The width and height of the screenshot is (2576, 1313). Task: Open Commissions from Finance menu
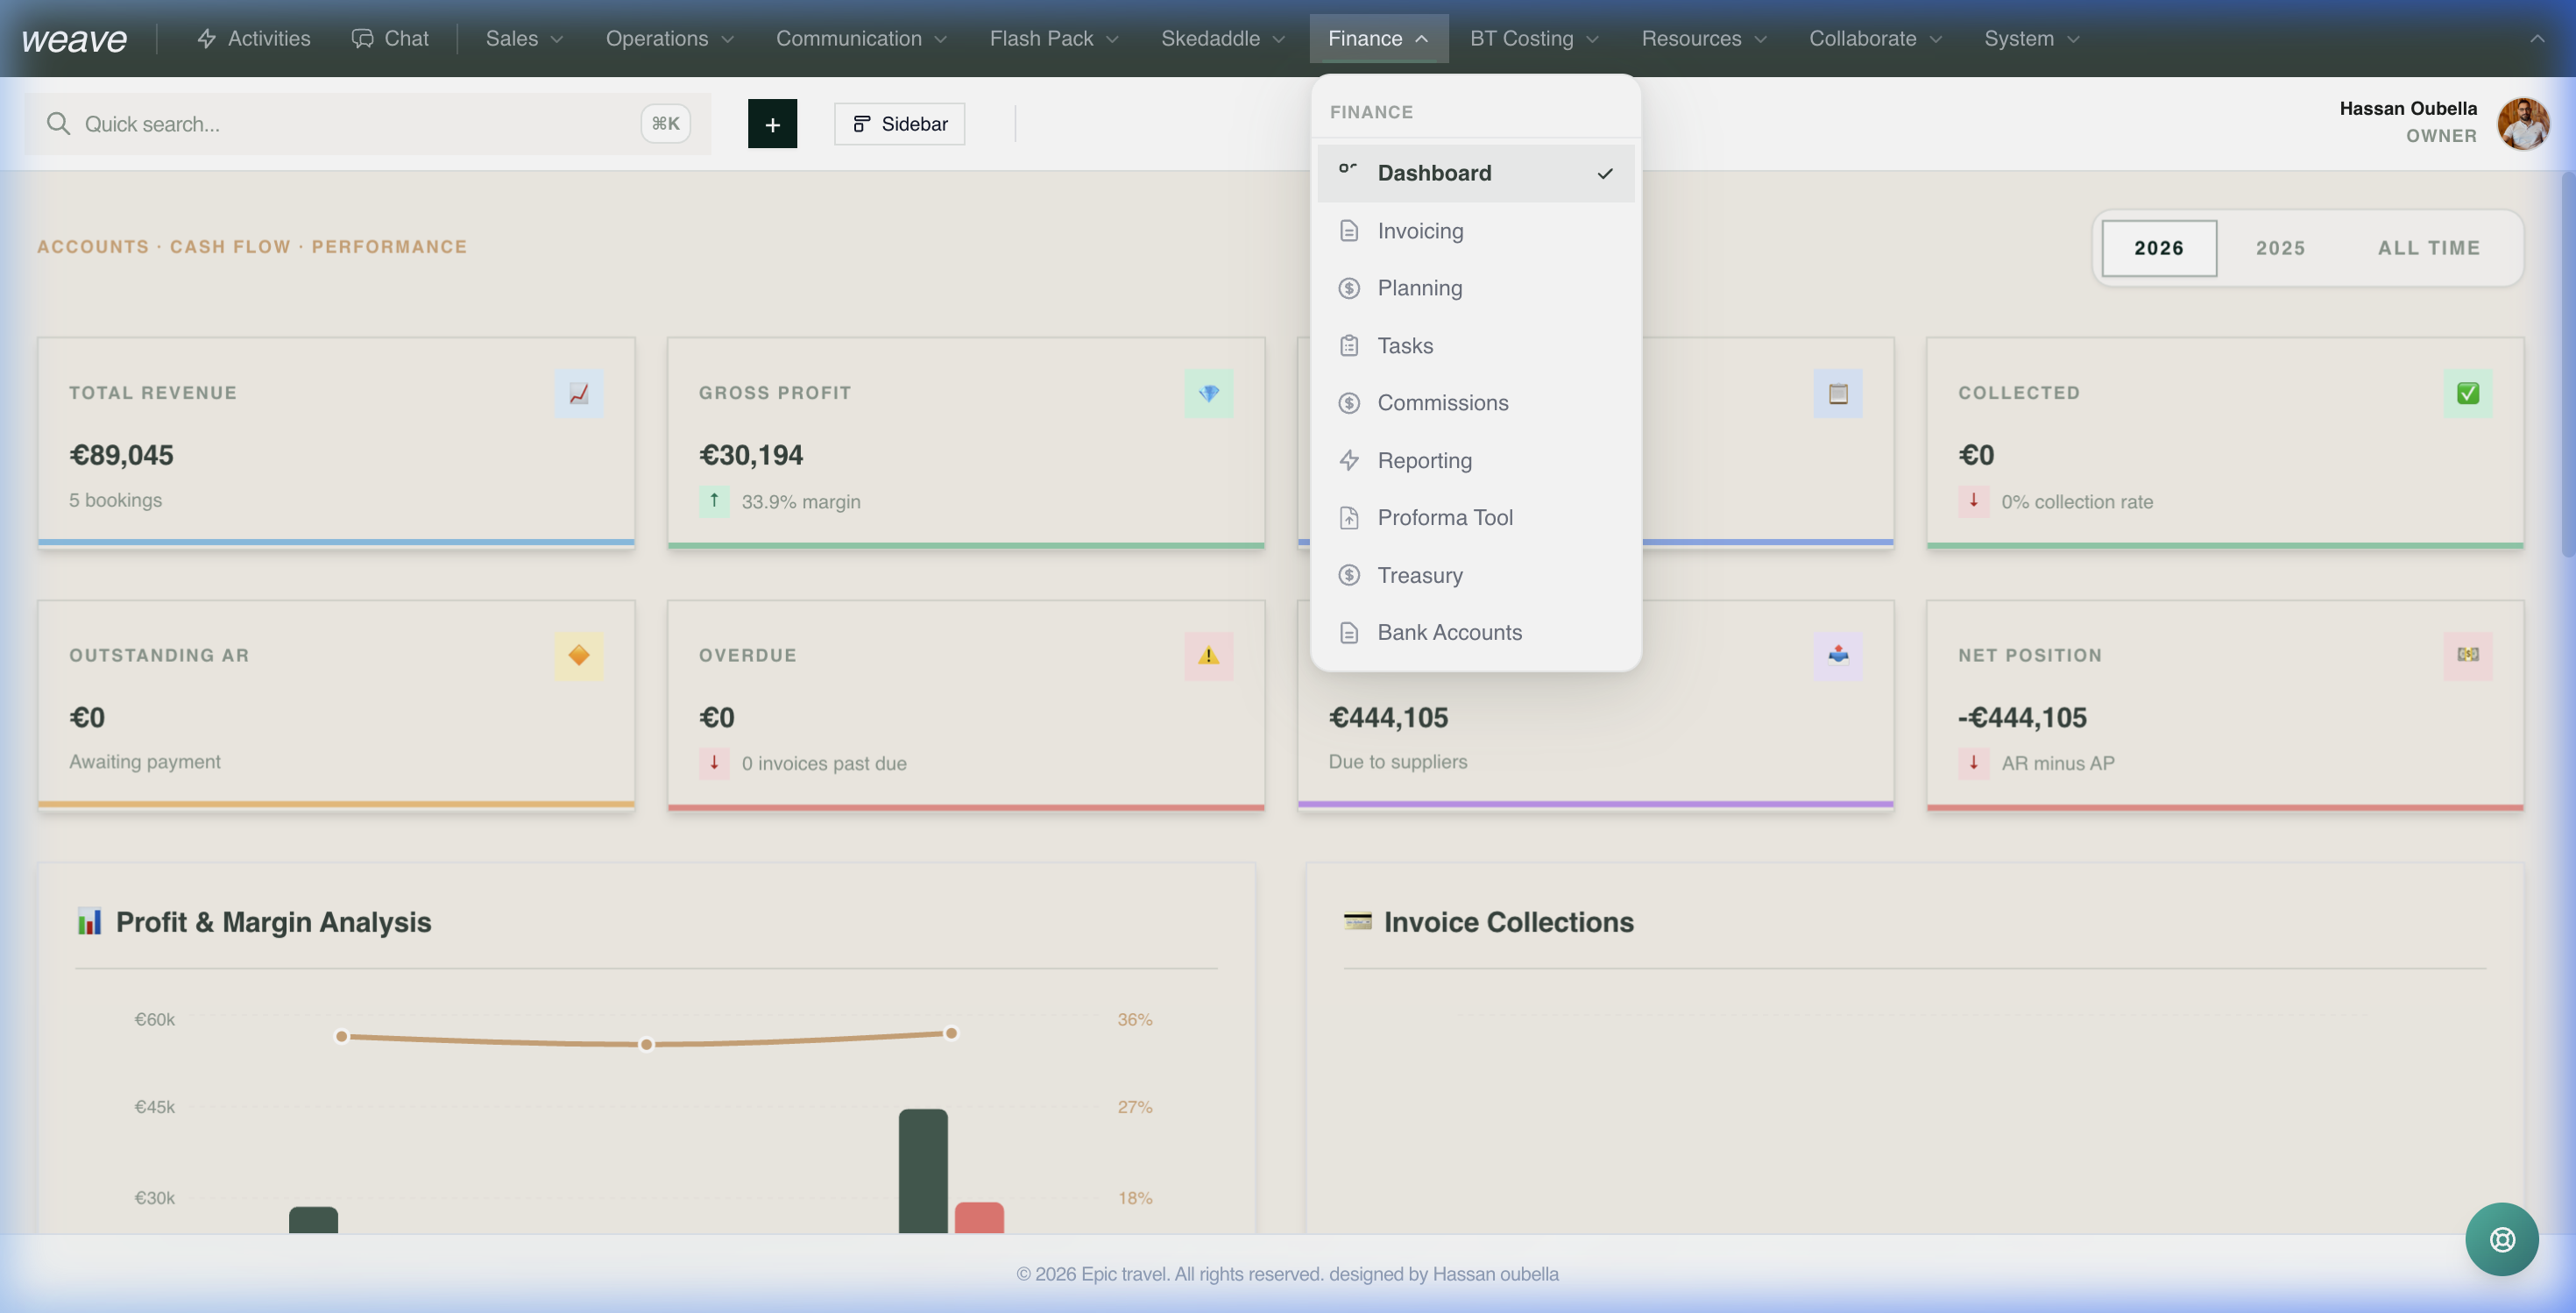coord(1475,403)
